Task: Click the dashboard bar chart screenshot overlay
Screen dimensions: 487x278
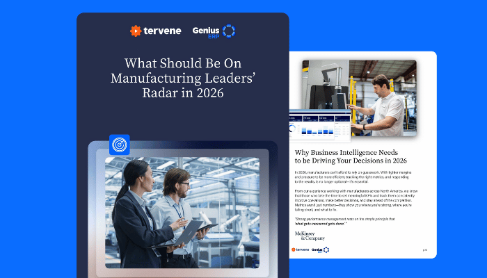Action: click(321, 125)
